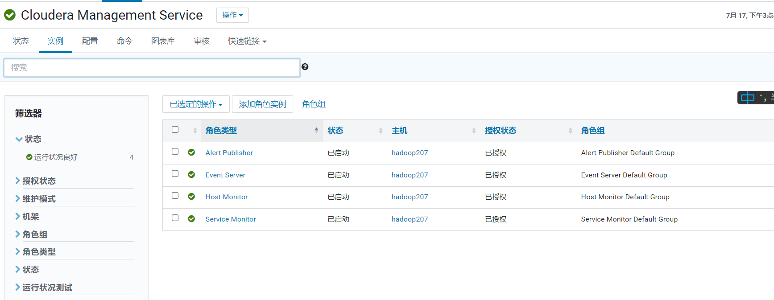
Task: Sort by the 主机 column sort arrows
Action: pos(474,131)
